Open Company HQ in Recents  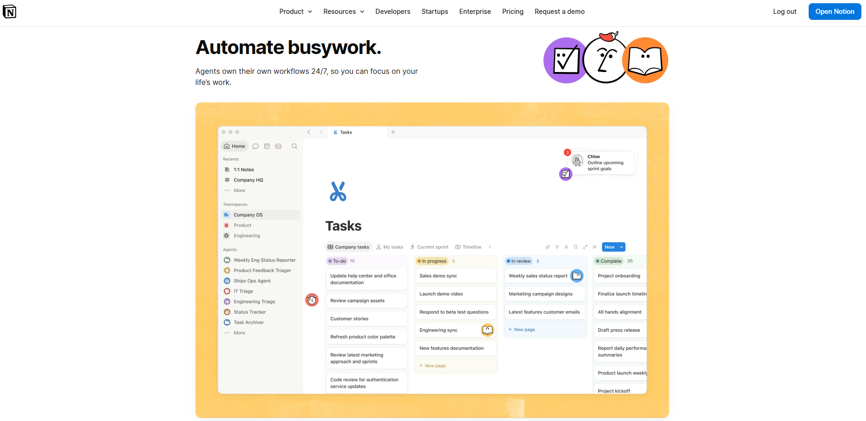[248, 180]
